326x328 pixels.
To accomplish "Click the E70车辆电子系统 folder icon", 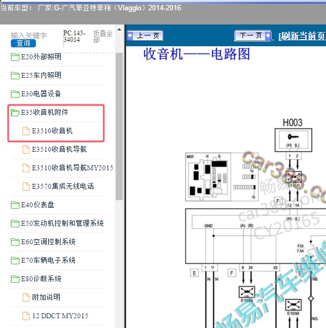I will coord(15,261).
